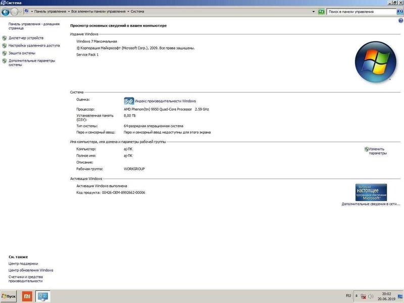Open Панель управления - домашняя страница link
404x303 pixels.
coord(34,26)
